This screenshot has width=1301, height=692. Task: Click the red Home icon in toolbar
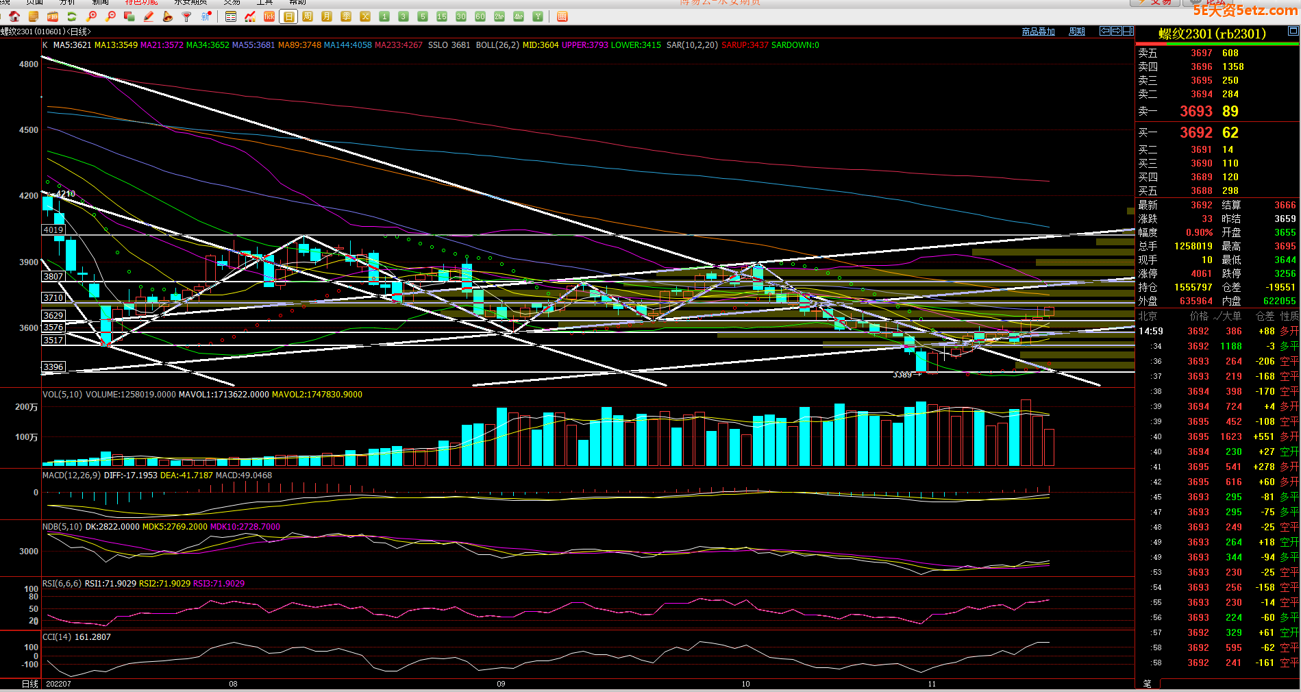coord(14,16)
